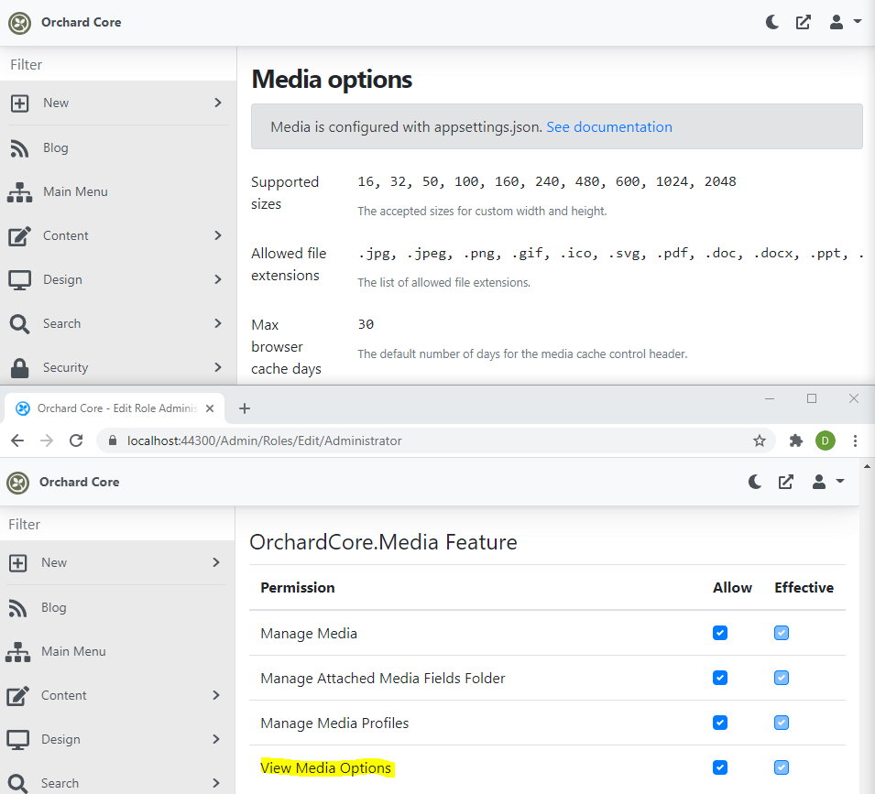Open browser extensions puzzle icon
This screenshot has width=875, height=794.
click(x=796, y=441)
